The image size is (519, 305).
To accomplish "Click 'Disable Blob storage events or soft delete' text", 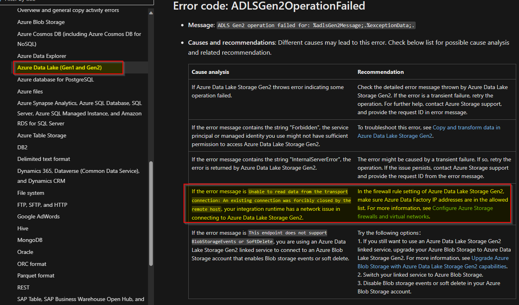I will coord(429,287).
